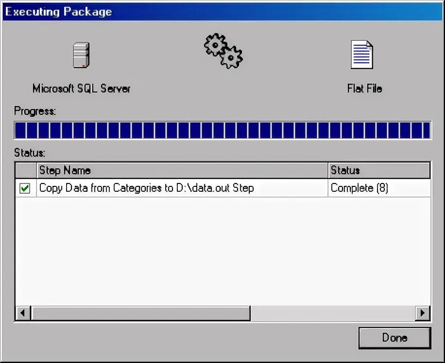
Task: Click the Microsoft SQL Server source icon
Action: coord(82,55)
